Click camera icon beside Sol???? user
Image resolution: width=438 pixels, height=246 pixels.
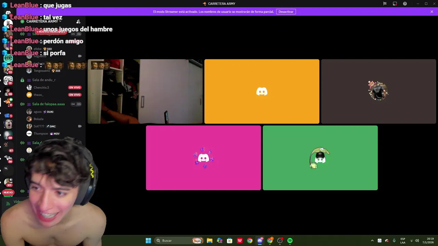(80, 126)
